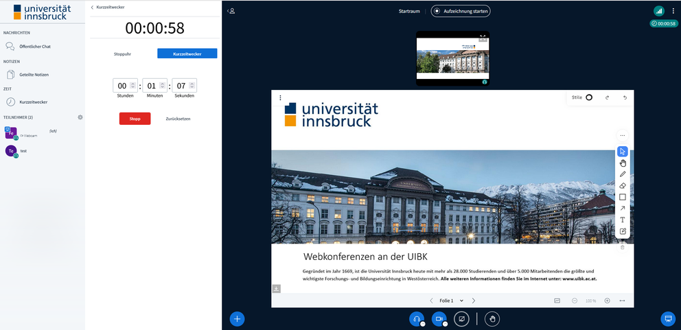Open presentation options three-dot menu

280,97
